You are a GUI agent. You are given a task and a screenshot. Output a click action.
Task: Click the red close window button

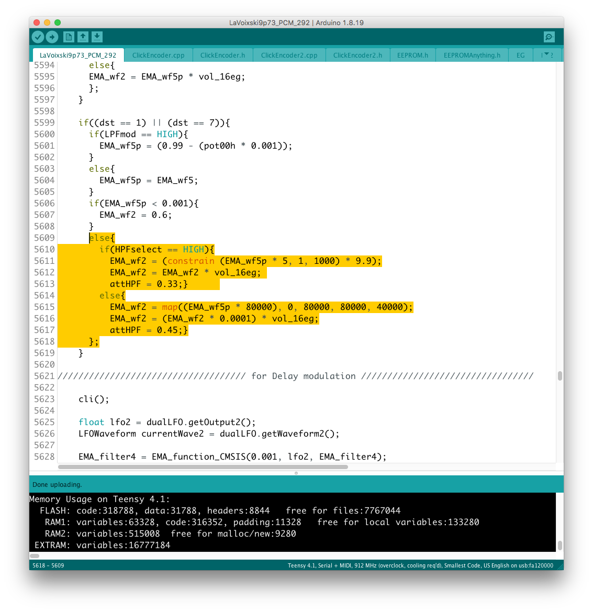37,23
